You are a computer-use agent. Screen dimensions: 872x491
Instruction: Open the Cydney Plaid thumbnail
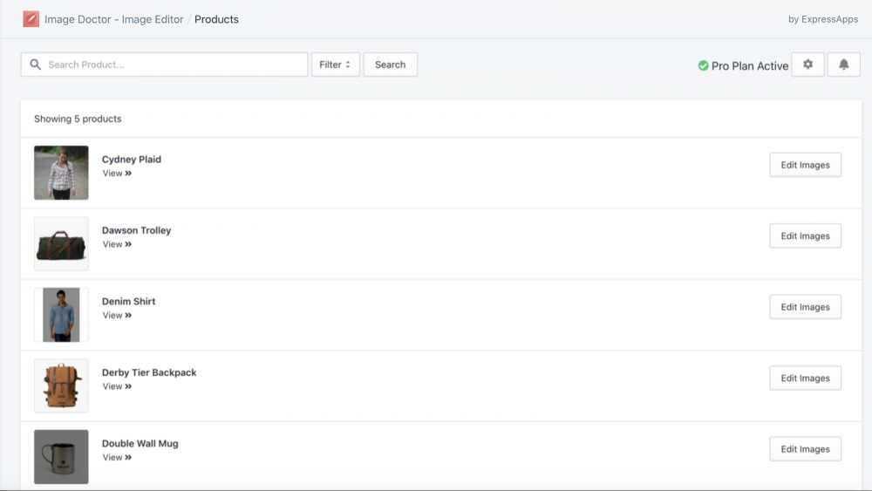click(61, 173)
